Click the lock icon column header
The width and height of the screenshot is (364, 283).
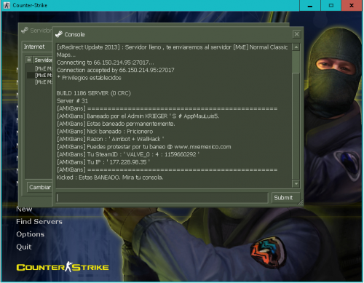(x=29, y=60)
